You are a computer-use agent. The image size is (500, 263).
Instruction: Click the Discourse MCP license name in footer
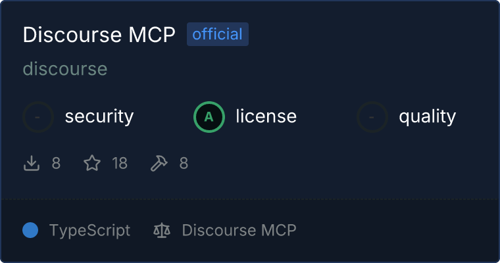coord(239,230)
